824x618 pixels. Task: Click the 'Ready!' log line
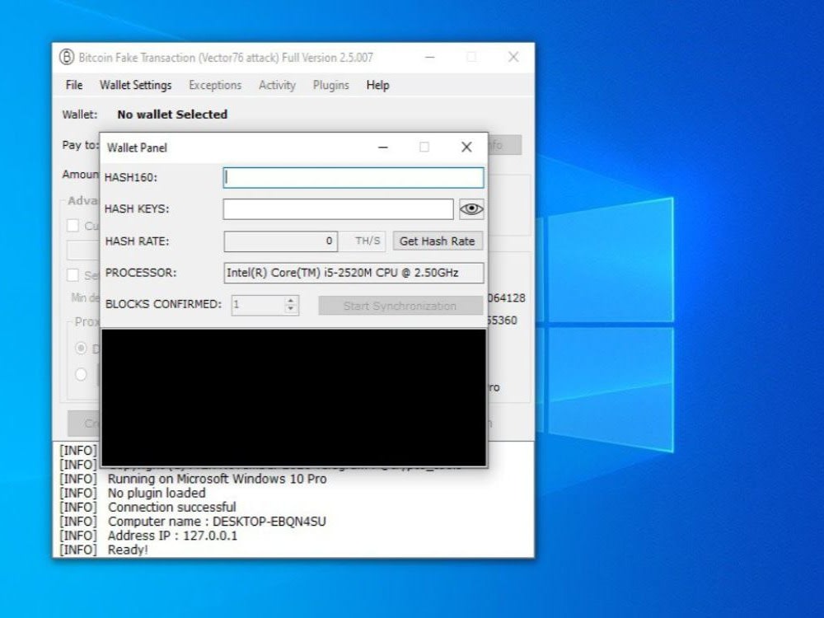(x=128, y=550)
